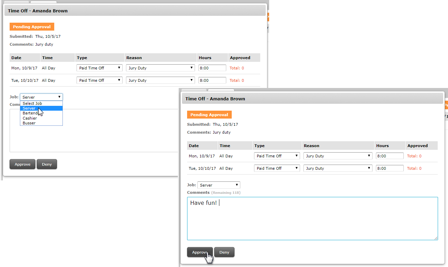This screenshot has height=267, width=448.
Task: Open Job dropdown in front dialog
Action: coord(219,185)
